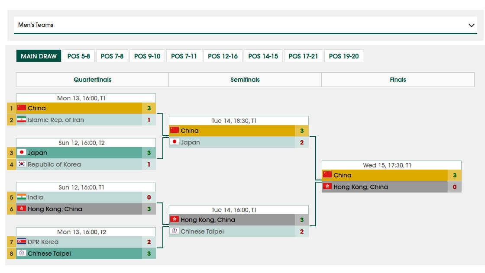Click the Semifinals column header
The image size is (485, 273).
(x=245, y=80)
